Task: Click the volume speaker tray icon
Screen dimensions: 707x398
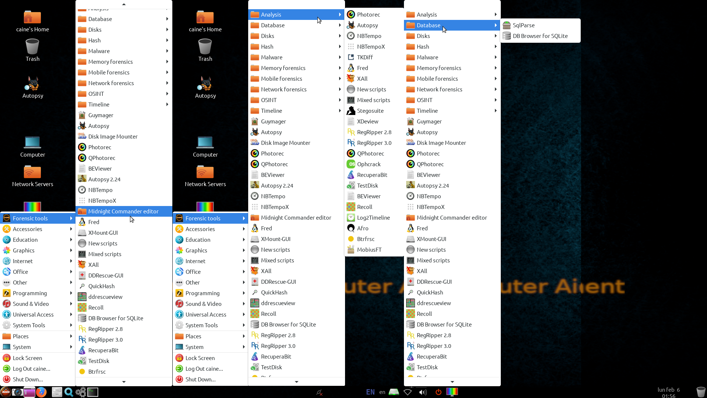Action: (422, 392)
